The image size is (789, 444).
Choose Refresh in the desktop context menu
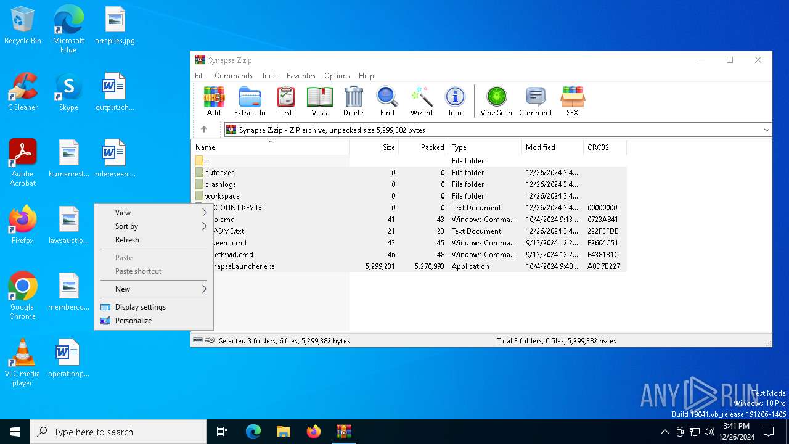153,240
